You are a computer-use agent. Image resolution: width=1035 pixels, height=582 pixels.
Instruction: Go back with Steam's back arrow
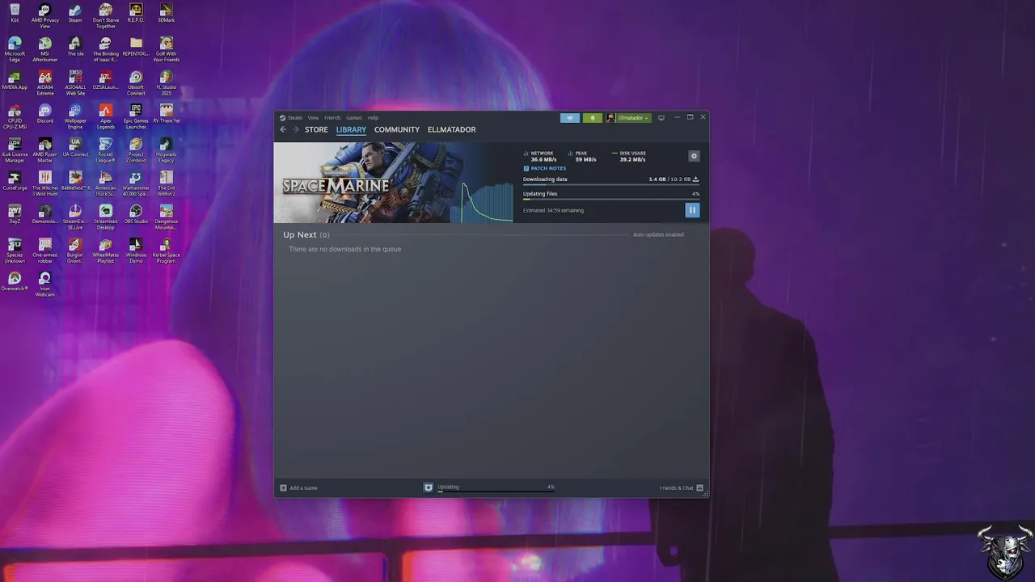click(283, 129)
